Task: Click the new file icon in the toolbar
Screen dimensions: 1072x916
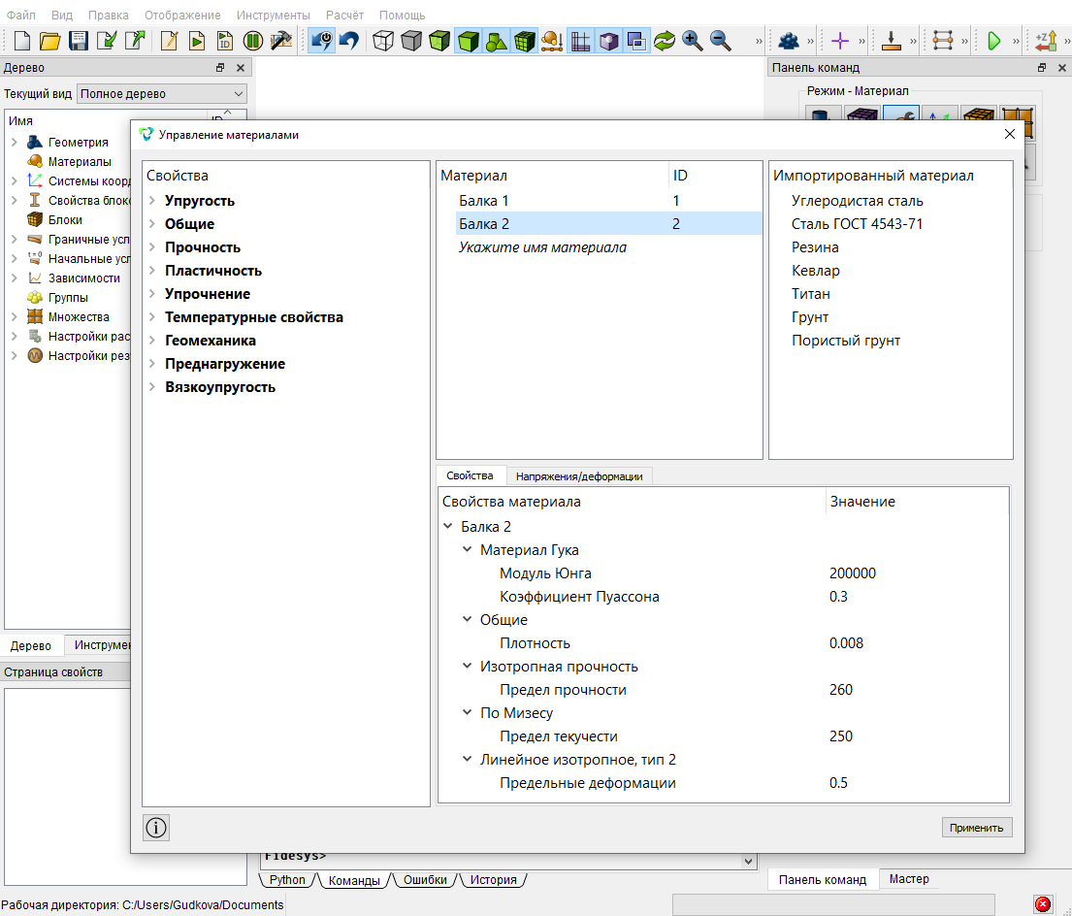Action: click(x=22, y=41)
